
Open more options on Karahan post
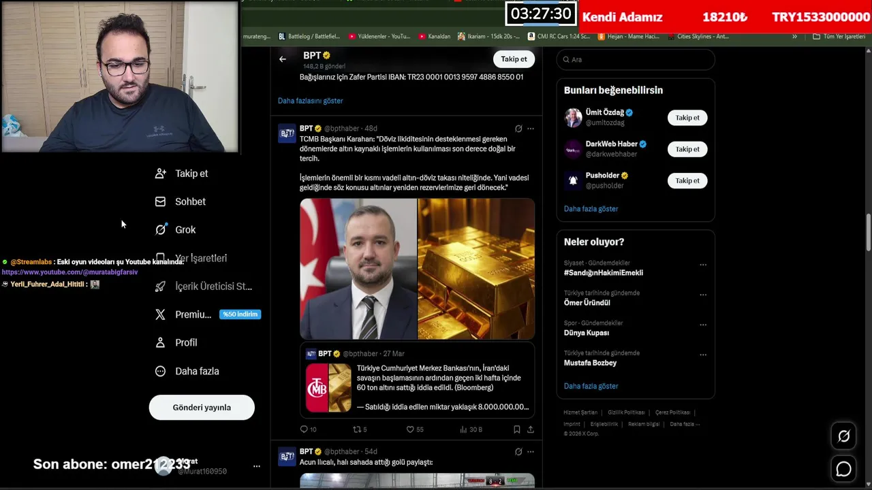pyautogui.click(x=531, y=129)
